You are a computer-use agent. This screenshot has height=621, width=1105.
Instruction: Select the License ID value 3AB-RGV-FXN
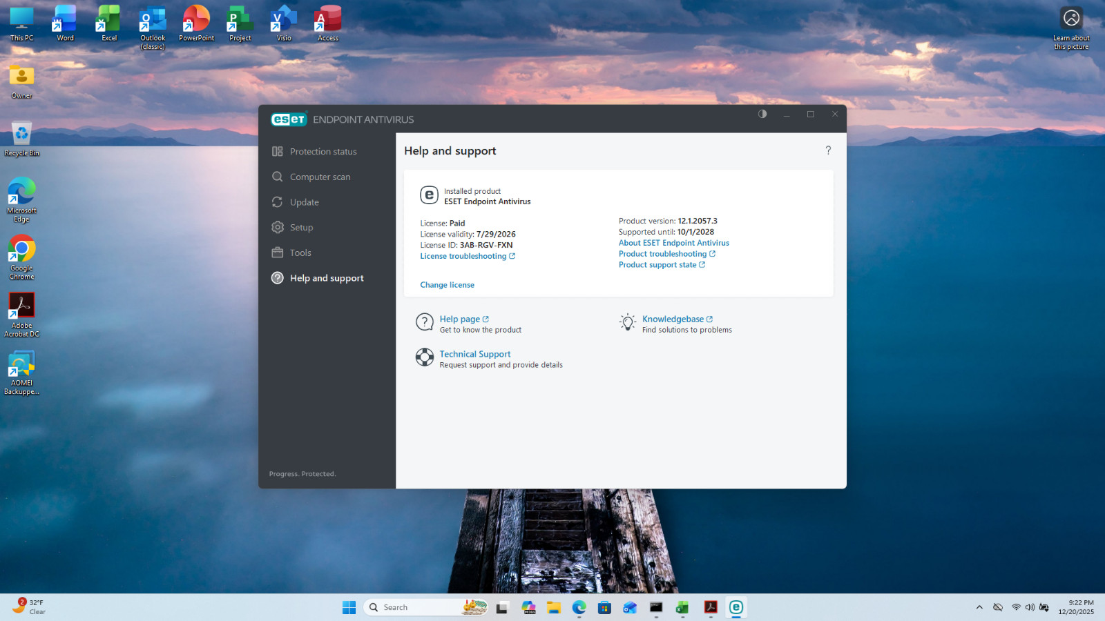486,245
